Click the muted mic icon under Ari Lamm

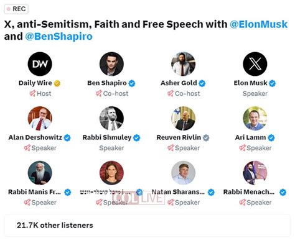click(242, 148)
